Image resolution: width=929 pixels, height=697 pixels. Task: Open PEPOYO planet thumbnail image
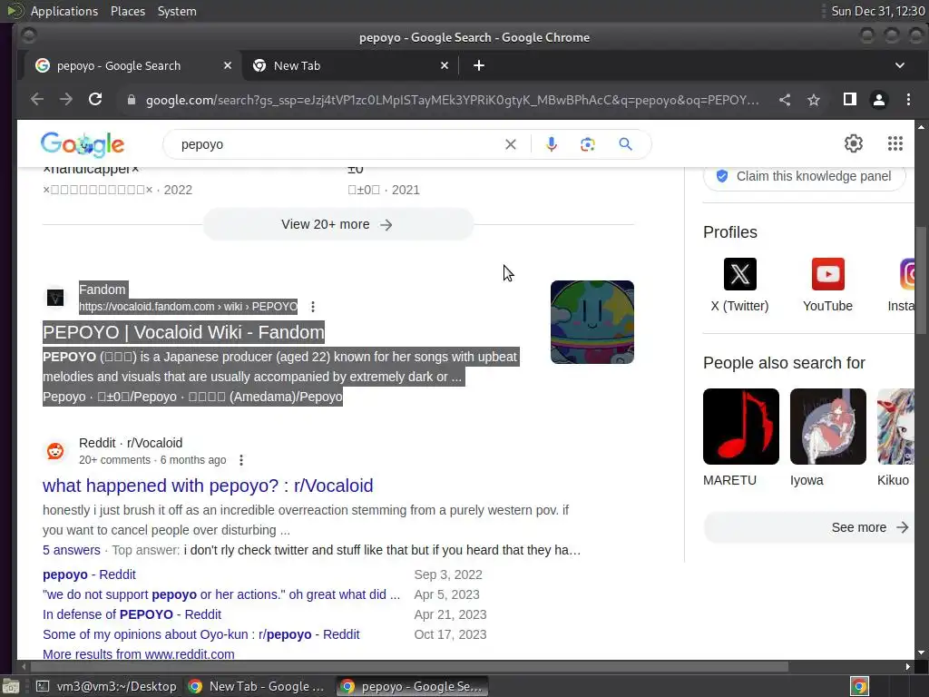592,322
